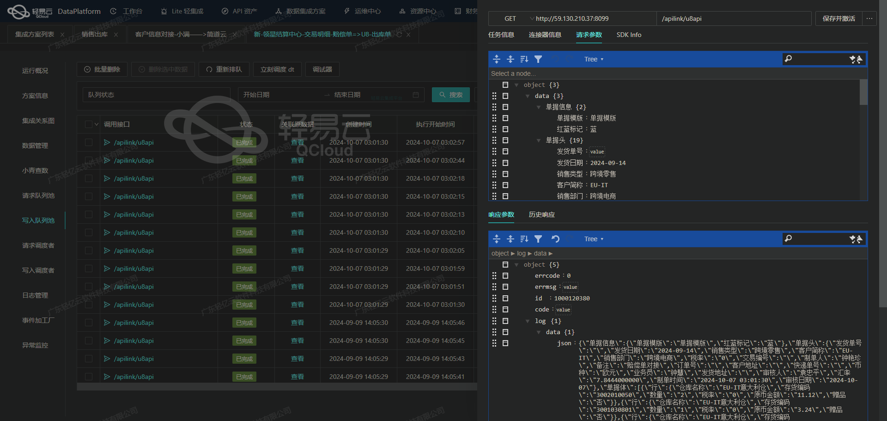
Task: Switch to 任务信息 tab
Action: pos(501,35)
